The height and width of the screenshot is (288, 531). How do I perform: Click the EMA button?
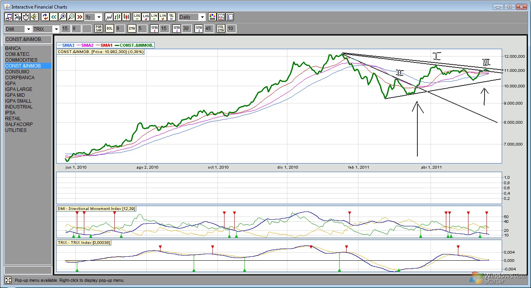tap(132, 28)
